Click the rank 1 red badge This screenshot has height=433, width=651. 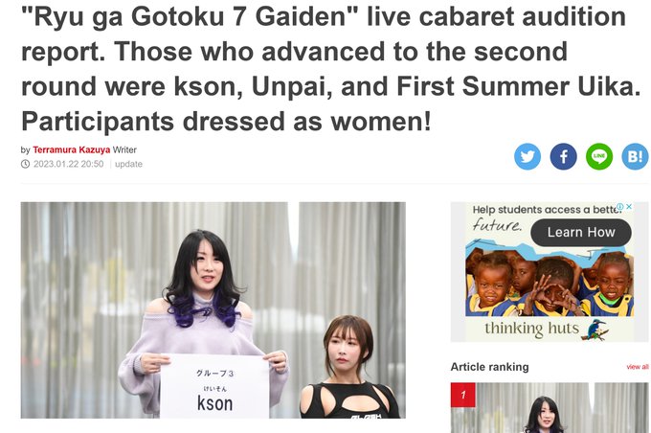(x=463, y=395)
